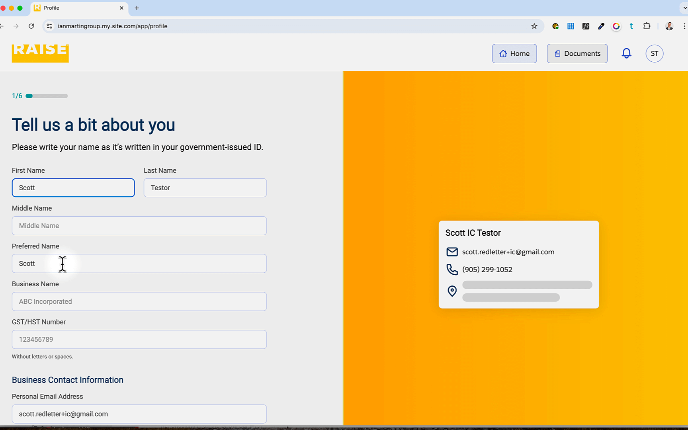Open the browser extensions puzzle icon

coord(647,26)
